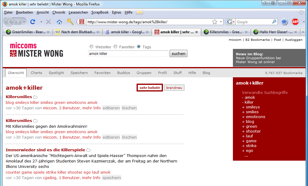
Task: Click the yellow CSS badge in menu bar
Action: [x=139, y=12]
